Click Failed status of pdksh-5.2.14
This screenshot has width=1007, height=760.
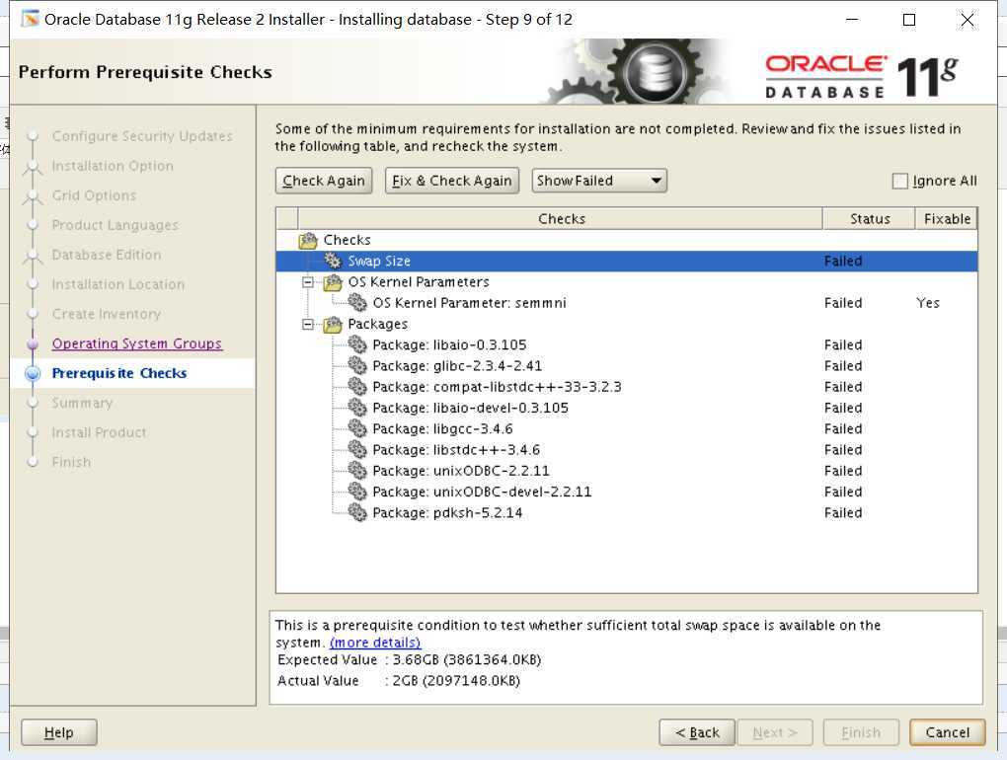[843, 512]
